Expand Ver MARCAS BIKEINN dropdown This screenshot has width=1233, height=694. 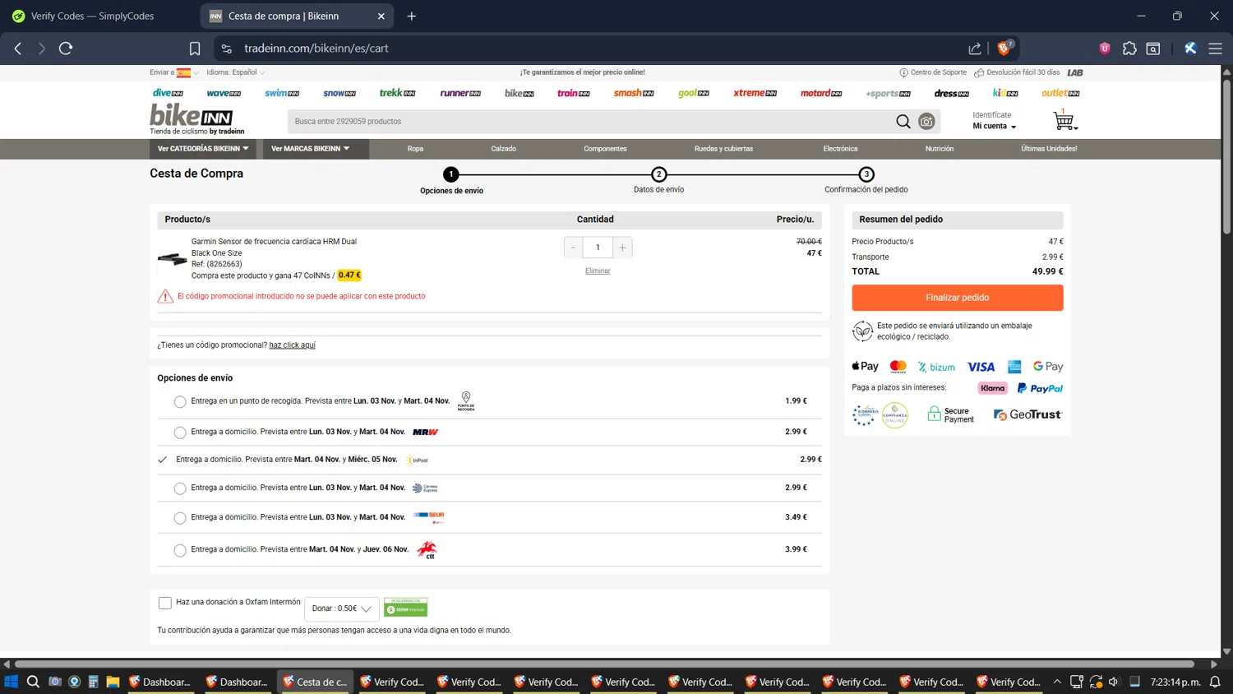(x=316, y=149)
